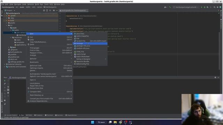Click Find in Files in the context menu
This screenshot has width=223, height=125.
click(x=49, y=50)
